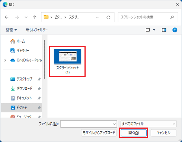Viewport: 182px width, 142px height.
Task: Change the view layout icon
Action: pyautogui.click(x=148, y=30)
